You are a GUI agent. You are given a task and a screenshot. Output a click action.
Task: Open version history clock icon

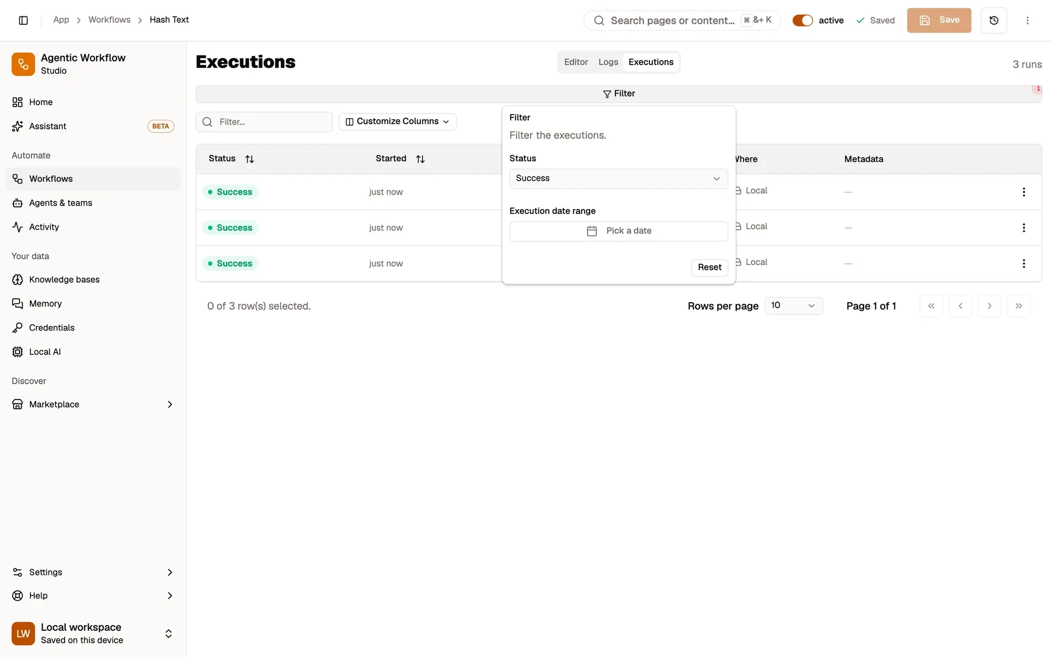[x=994, y=20]
